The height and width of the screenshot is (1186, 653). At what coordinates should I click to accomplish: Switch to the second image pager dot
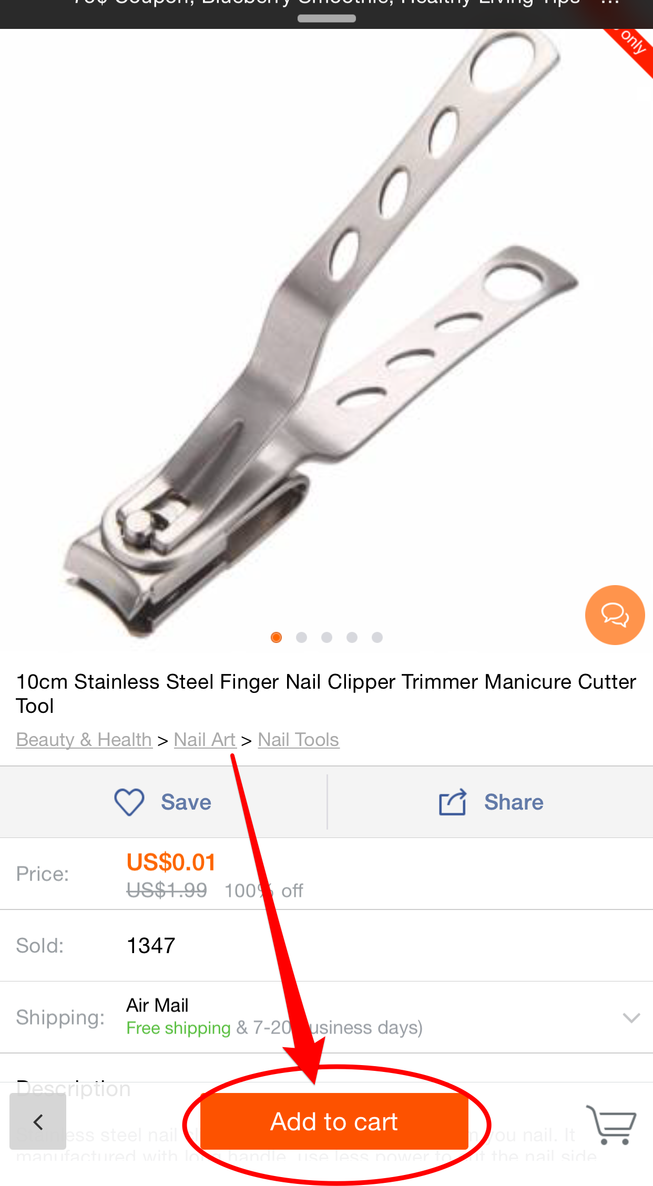pyautogui.click(x=301, y=637)
